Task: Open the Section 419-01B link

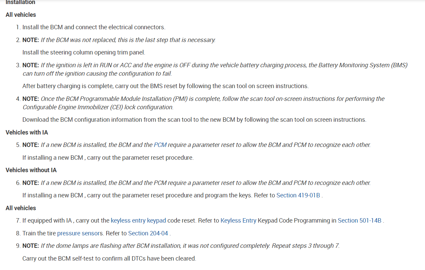Action: pyautogui.click(x=298, y=195)
